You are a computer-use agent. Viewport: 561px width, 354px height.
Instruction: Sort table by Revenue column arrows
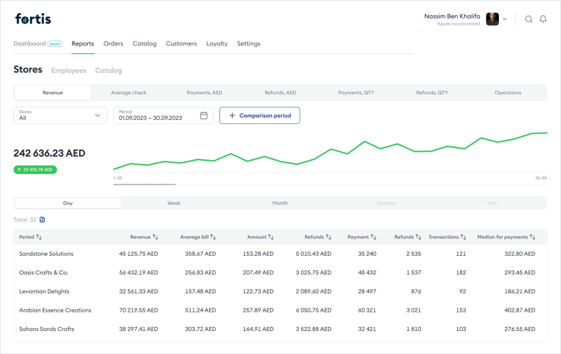tap(156, 237)
